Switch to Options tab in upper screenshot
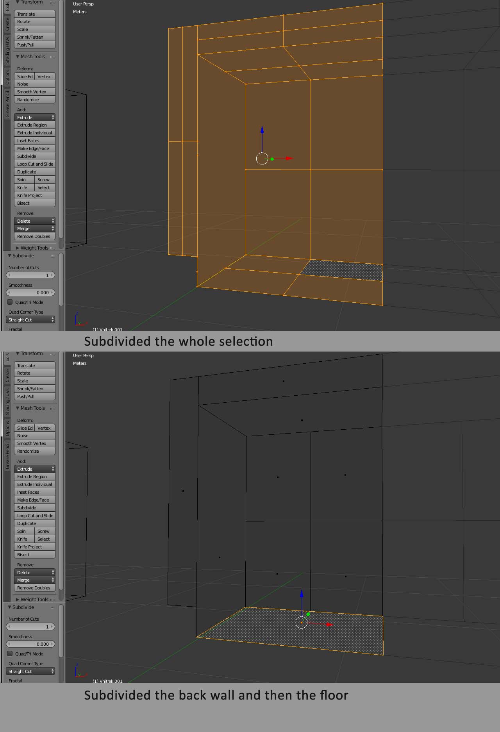 click(x=7, y=77)
